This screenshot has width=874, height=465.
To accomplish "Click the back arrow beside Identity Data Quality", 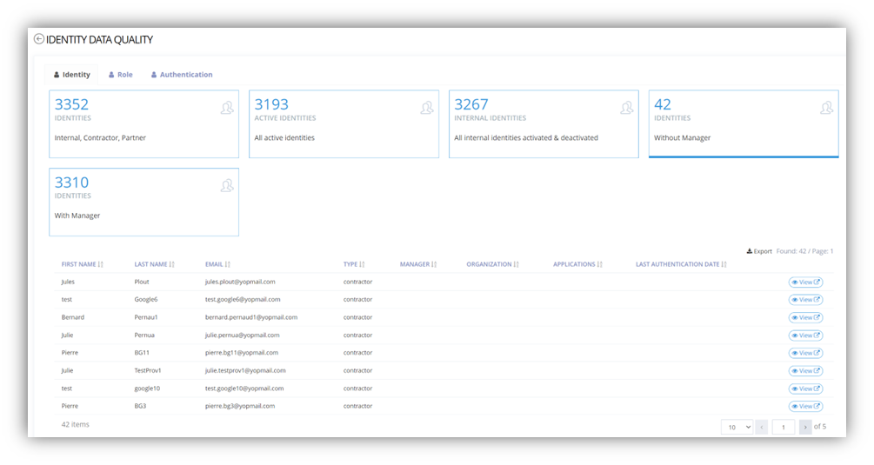I will [39, 39].
